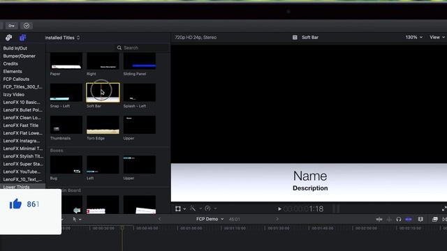Expand the retime chevron menu
Image resolution: width=447 pixels, height=251 pixels.
pyautogui.click(x=215, y=208)
